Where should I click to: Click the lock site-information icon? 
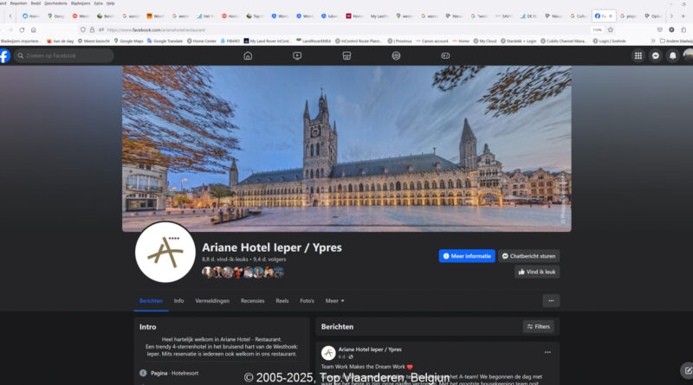pos(92,30)
